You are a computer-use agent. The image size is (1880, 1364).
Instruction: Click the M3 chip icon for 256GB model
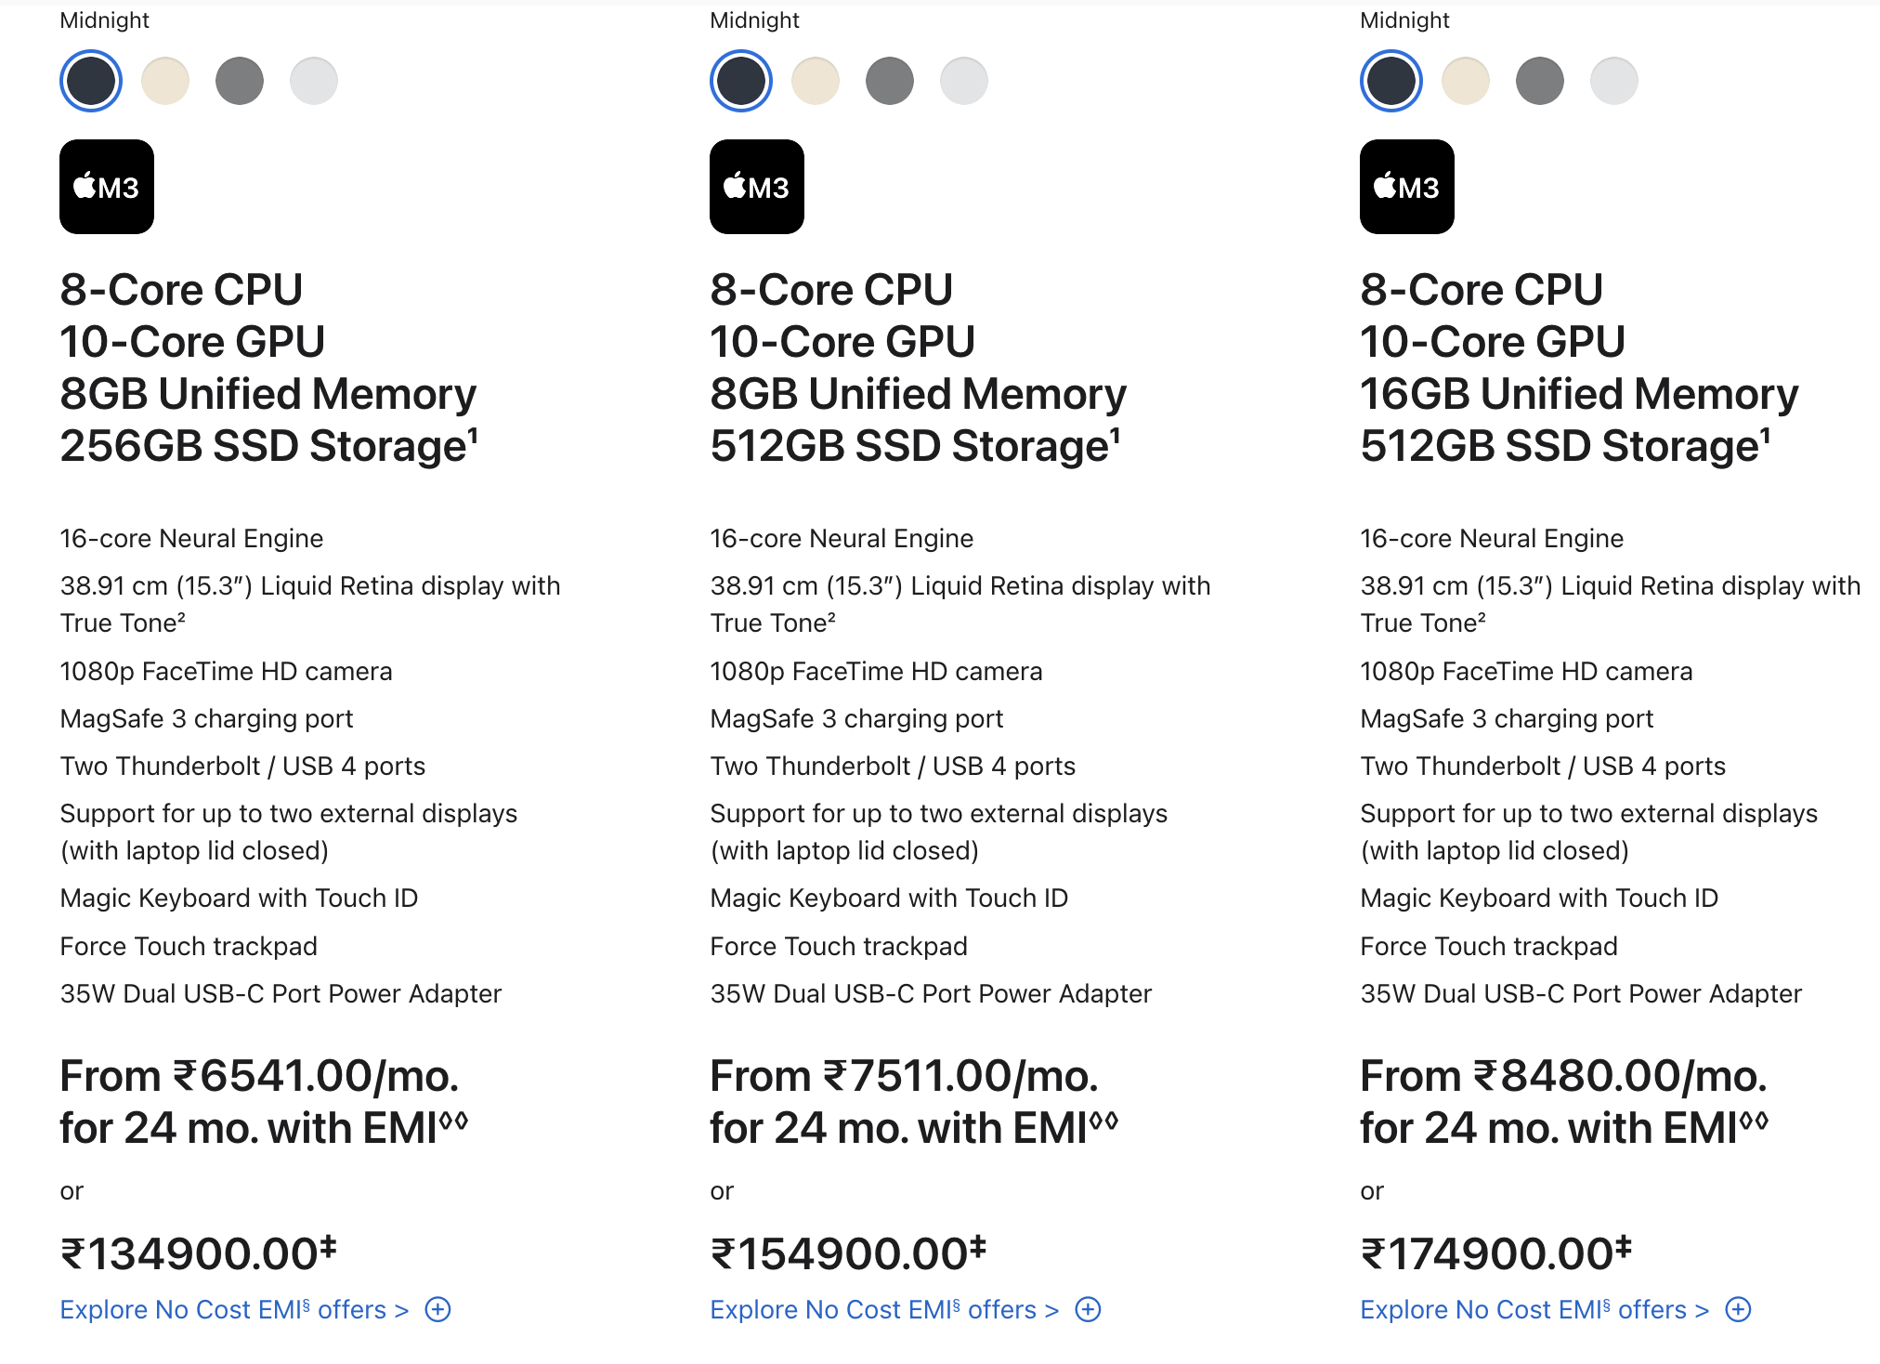(107, 187)
